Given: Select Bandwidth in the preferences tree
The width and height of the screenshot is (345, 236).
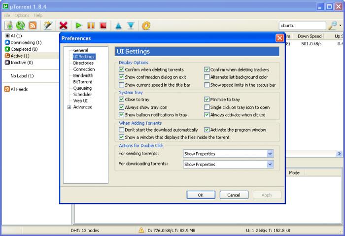Looking at the screenshot, I should pyautogui.click(x=83, y=75).
